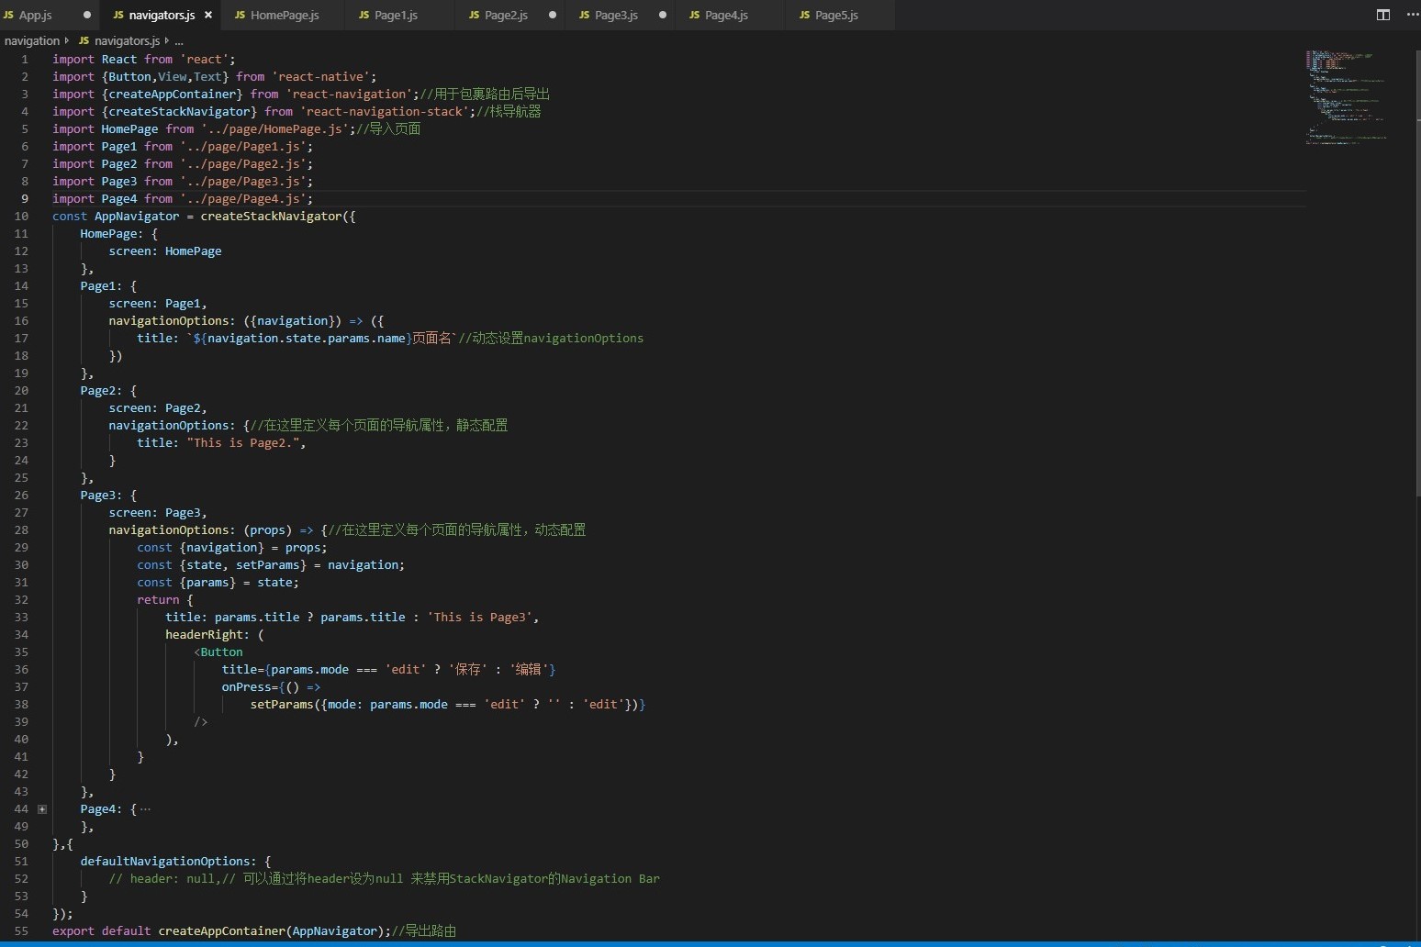Open the navigation folder breadcrumb dropdown

[32, 40]
